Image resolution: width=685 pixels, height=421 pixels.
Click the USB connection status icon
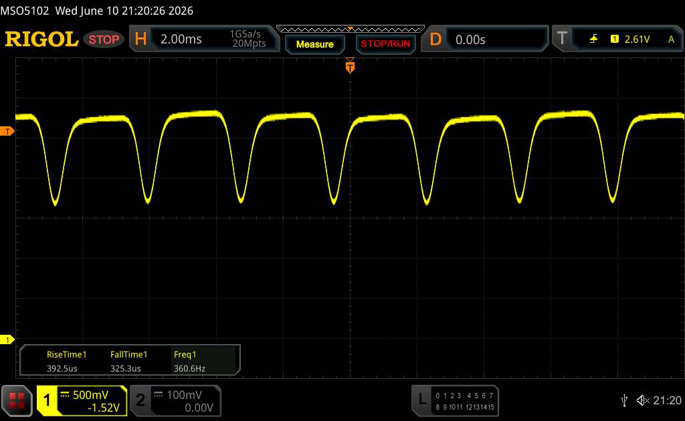pyautogui.click(x=624, y=400)
